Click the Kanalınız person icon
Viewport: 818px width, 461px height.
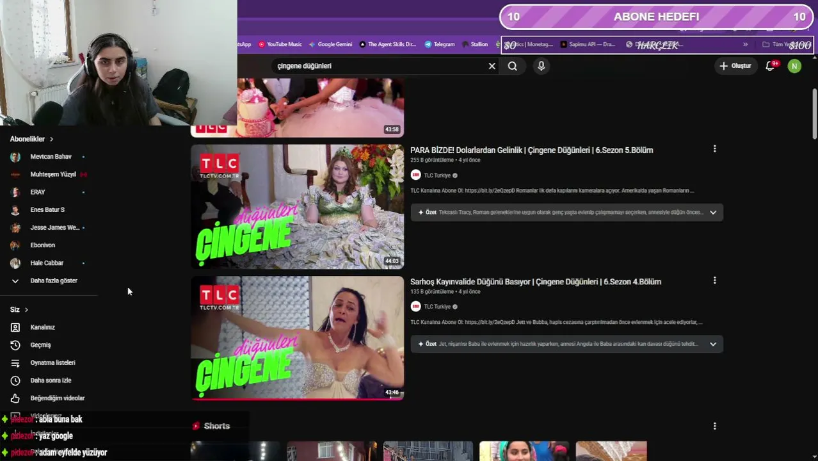click(x=15, y=327)
